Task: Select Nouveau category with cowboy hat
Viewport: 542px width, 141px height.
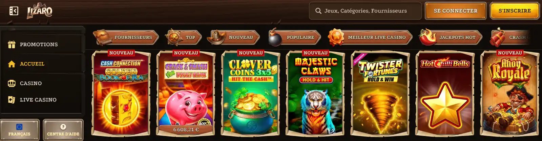Action: [233, 37]
